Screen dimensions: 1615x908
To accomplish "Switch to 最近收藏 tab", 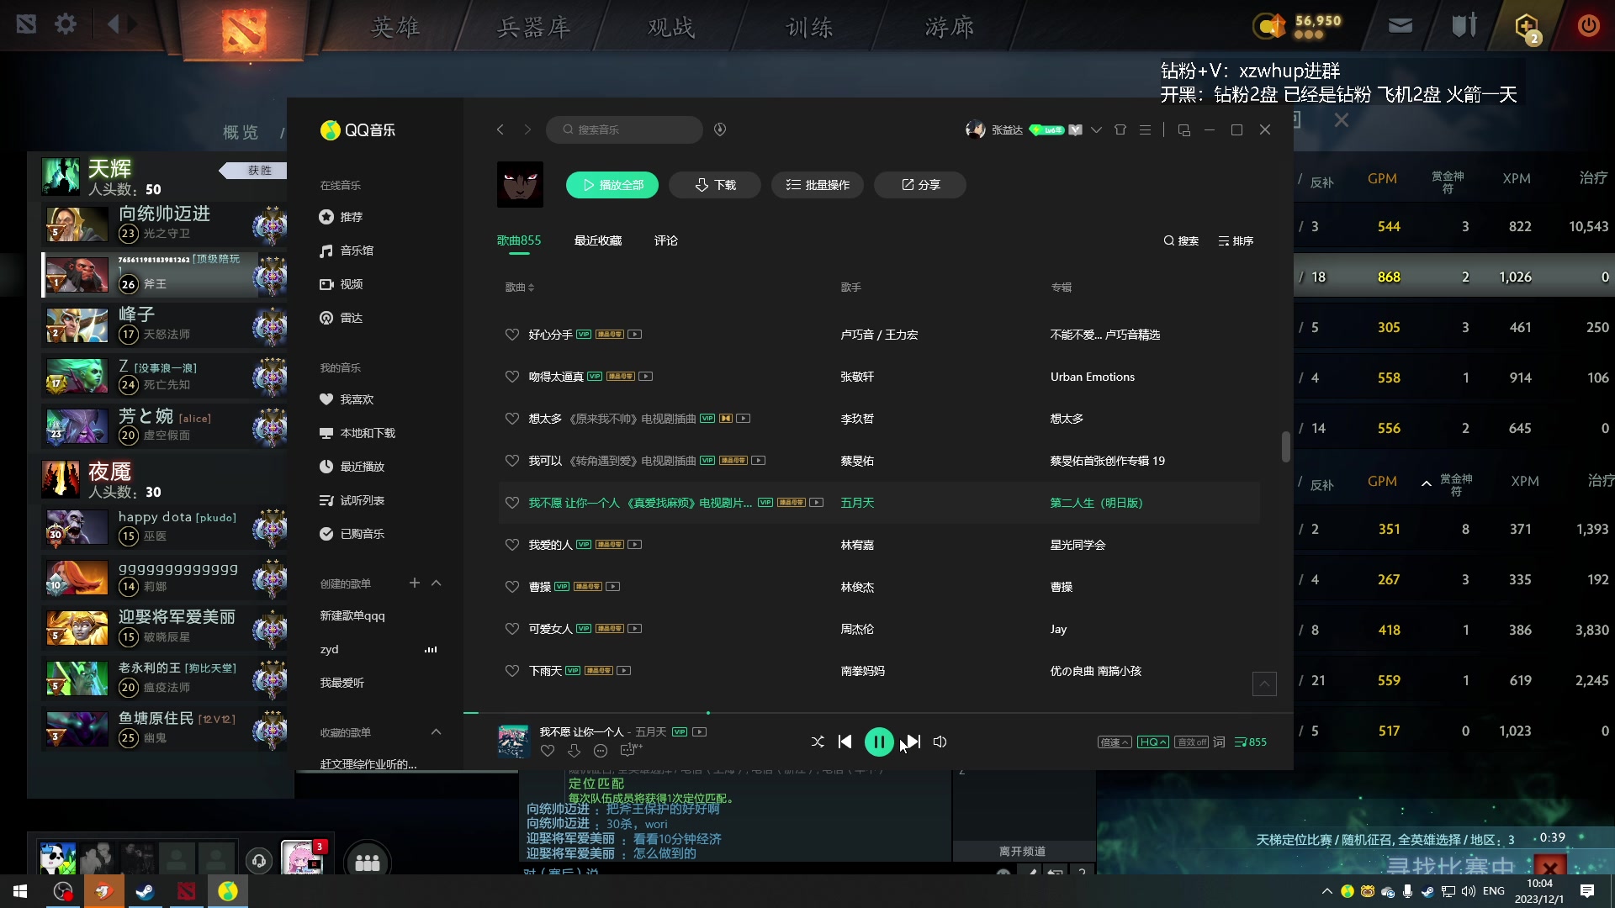I will point(597,240).
